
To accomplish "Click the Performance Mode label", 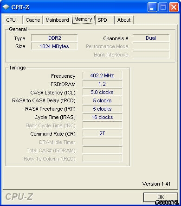I will coord(107,46).
